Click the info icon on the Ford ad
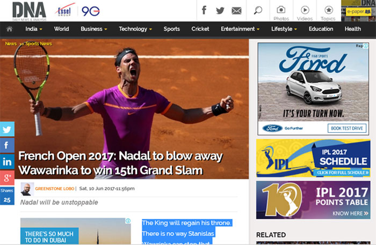 click(x=366, y=46)
